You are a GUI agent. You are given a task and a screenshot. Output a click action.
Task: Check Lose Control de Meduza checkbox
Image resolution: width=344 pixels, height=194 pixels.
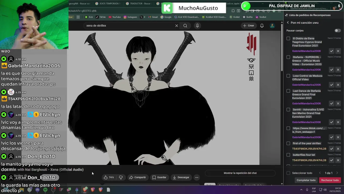(288, 76)
